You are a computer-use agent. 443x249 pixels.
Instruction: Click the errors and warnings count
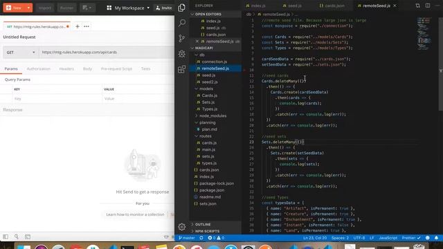click(x=216, y=238)
